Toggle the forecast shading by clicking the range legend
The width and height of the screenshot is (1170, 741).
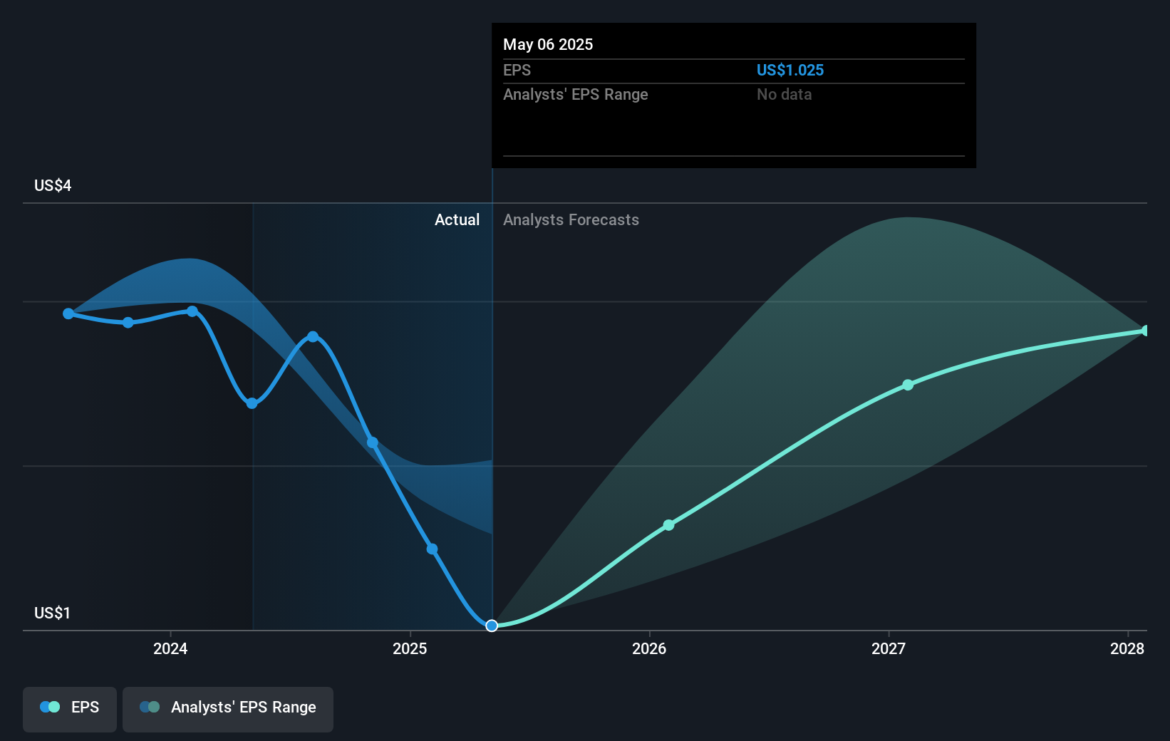pos(227,709)
